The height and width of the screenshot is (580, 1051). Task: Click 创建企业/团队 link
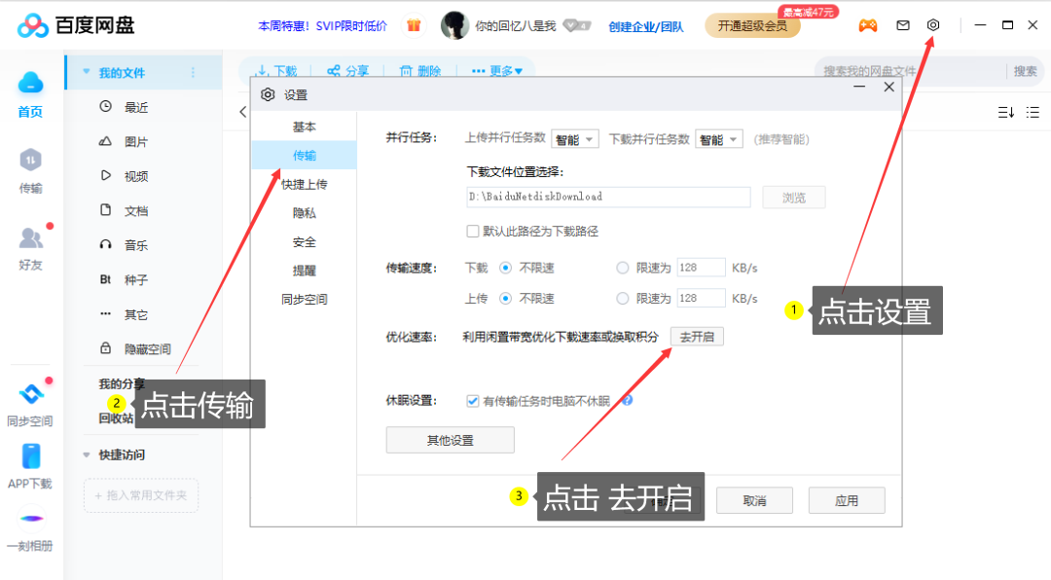tap(646, 27)
